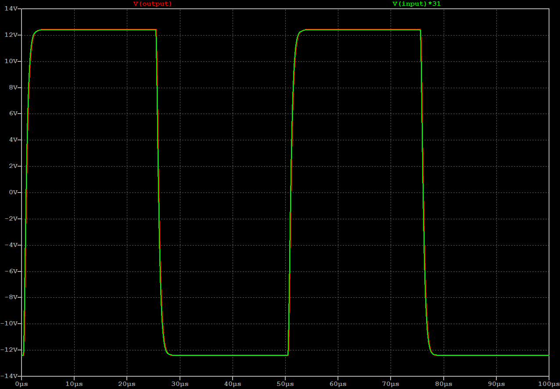Click the -8V vertical axis label
The image size is (560, 389).
pos(11,297)
